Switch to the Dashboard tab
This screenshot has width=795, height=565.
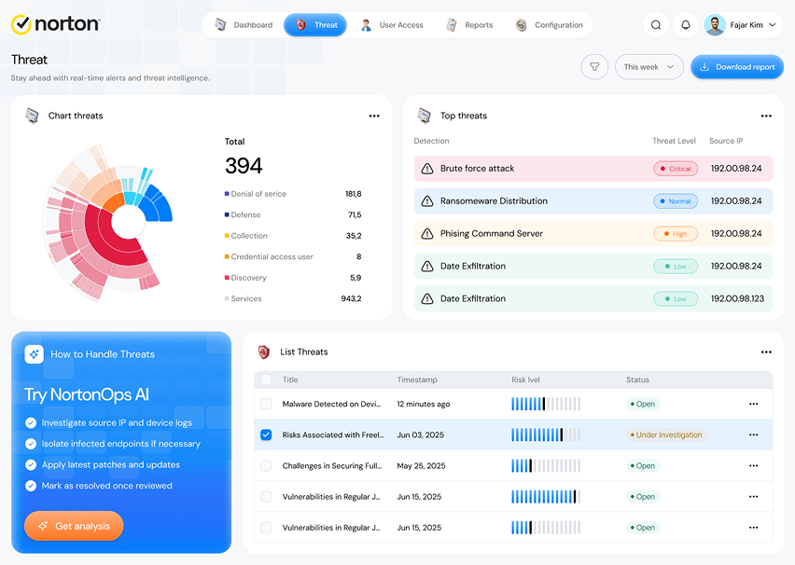click(244, 25)
